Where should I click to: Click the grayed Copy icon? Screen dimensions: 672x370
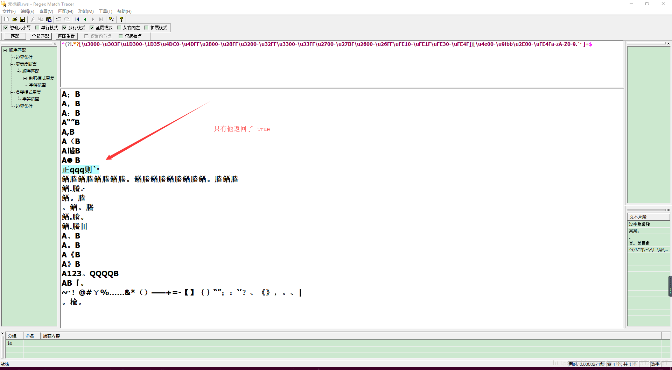point(41,19)
